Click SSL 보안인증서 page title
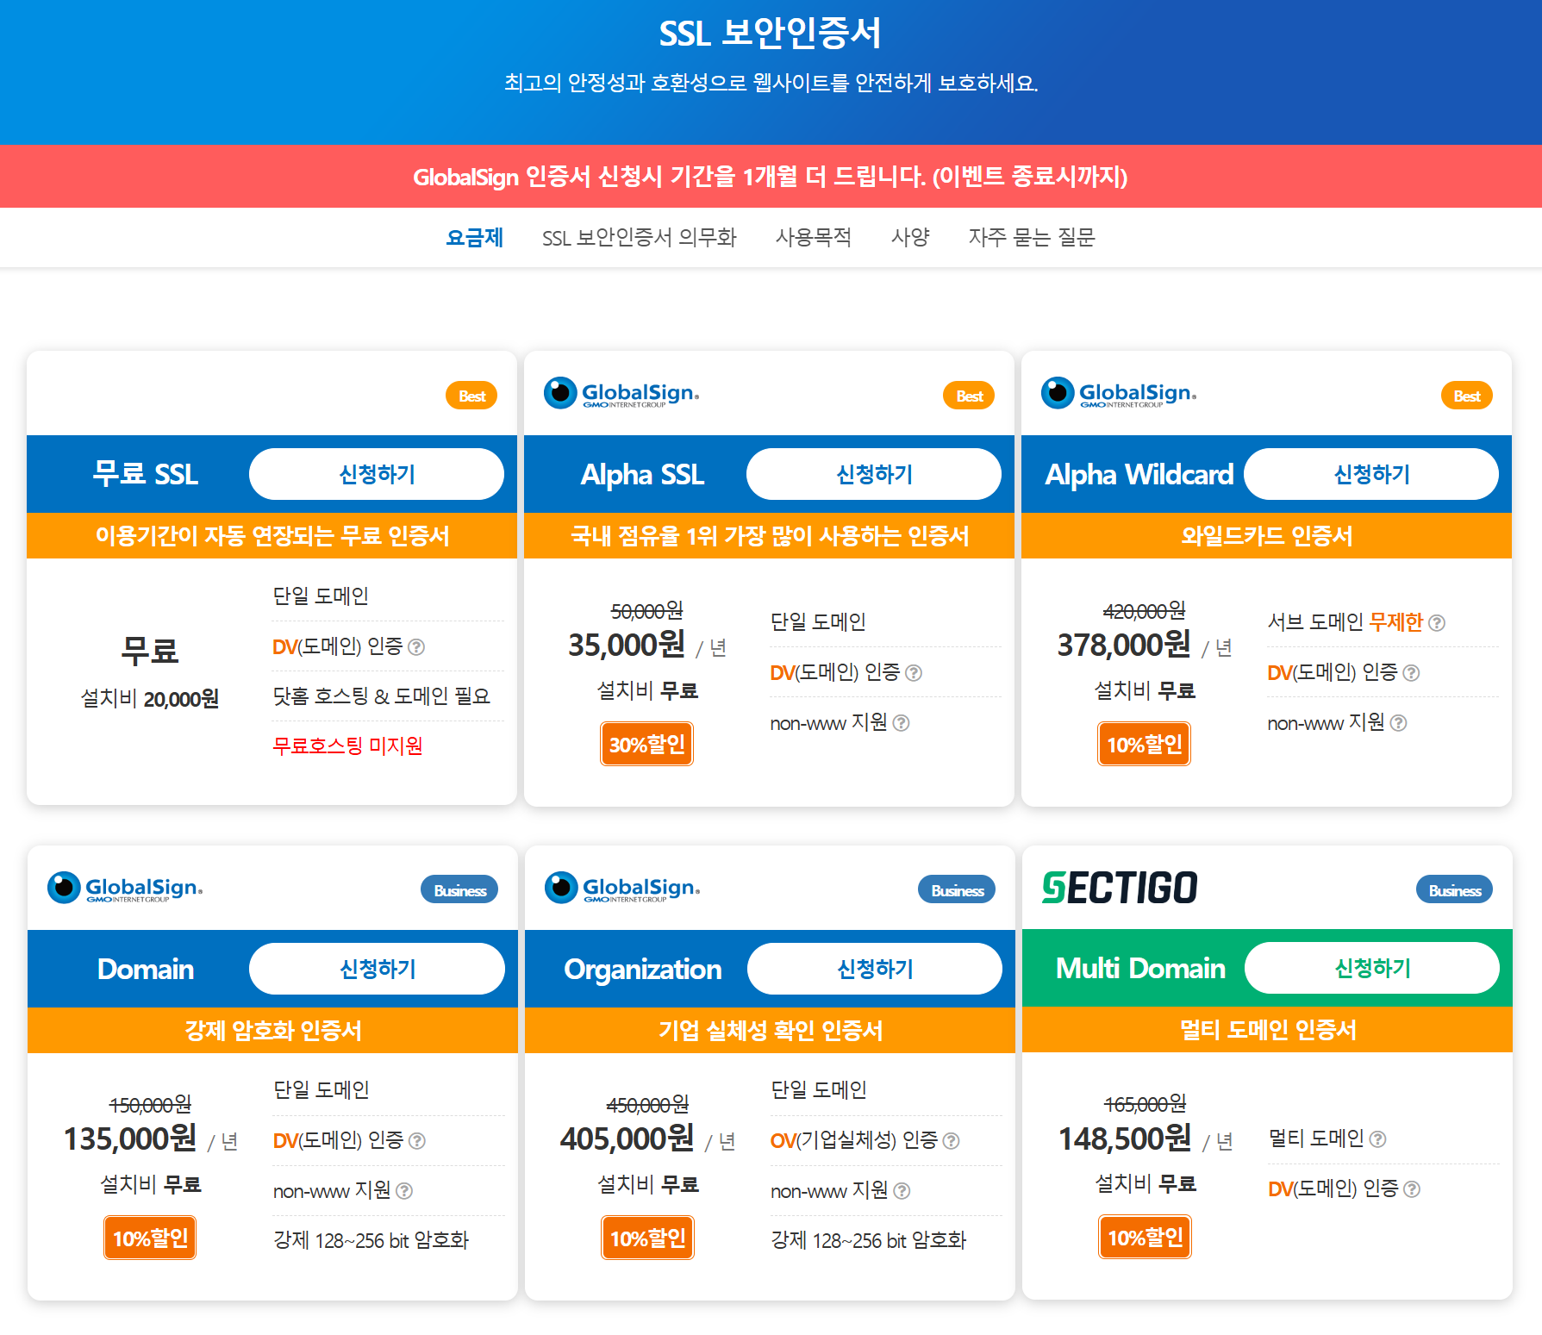The image size is (1542, 1335). 771,34
